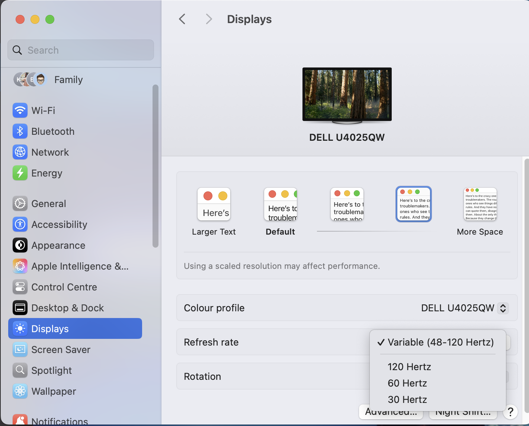
Task: Open Bluetooth settings pane
Action: pos(75,131)
